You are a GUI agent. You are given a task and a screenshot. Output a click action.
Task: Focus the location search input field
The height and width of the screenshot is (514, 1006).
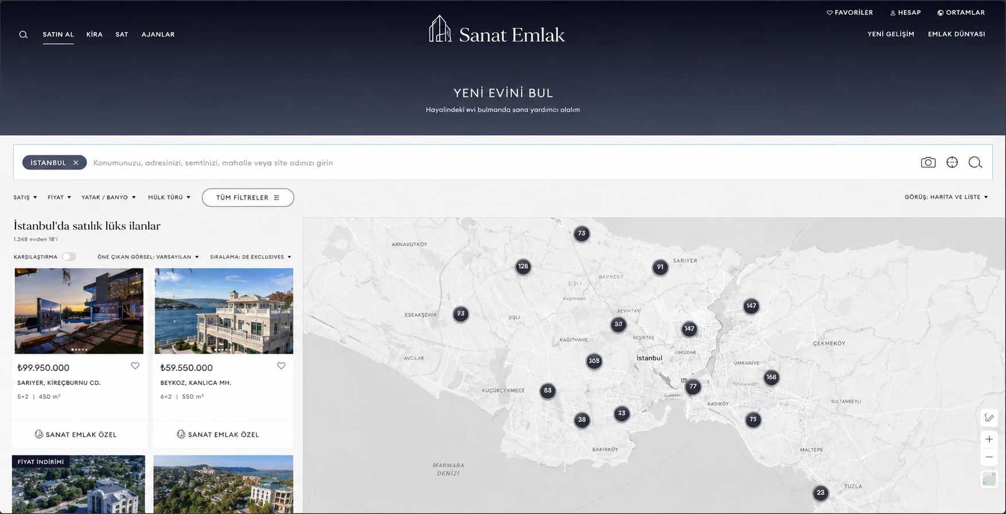click(x=502, y=163)
